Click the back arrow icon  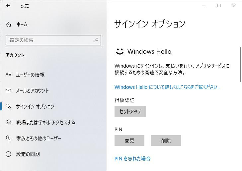(x=8, y=6)
